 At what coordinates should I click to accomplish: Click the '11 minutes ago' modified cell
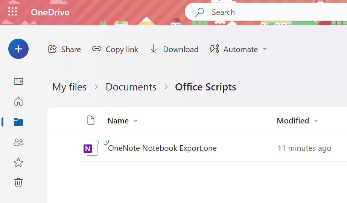304,148
